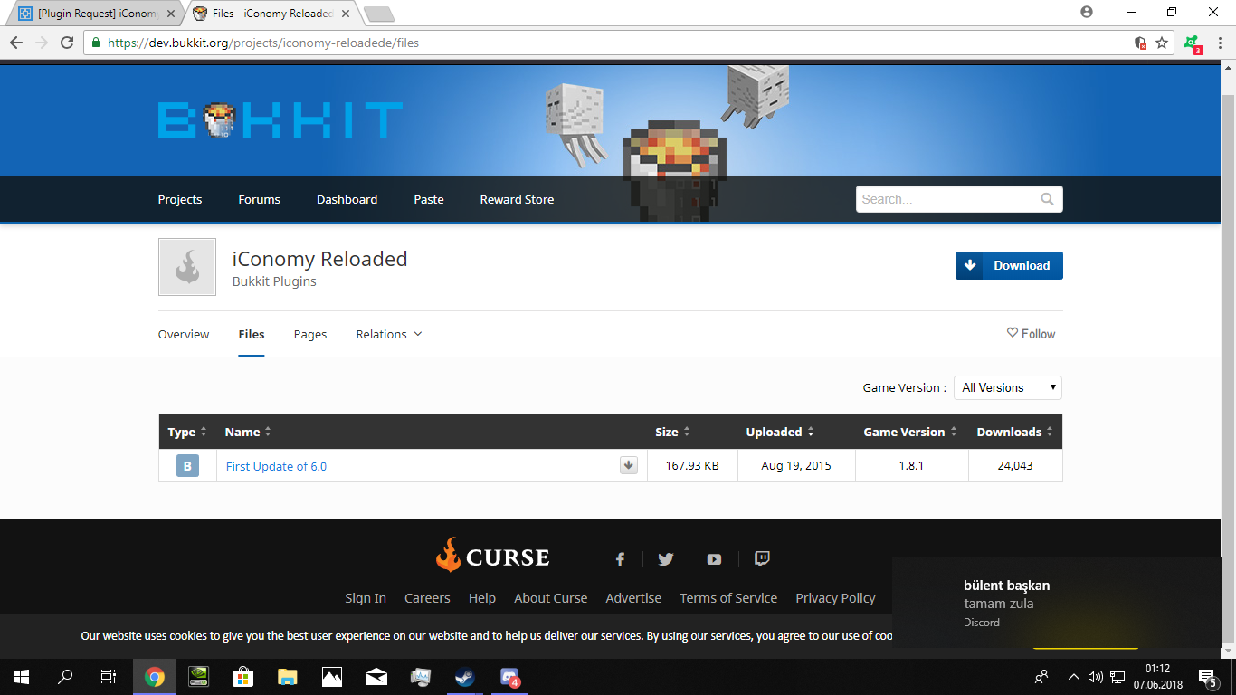Click the browser address bar URL
The width and height of the screenshot is (1236, 695).
[x=263, y=43]
